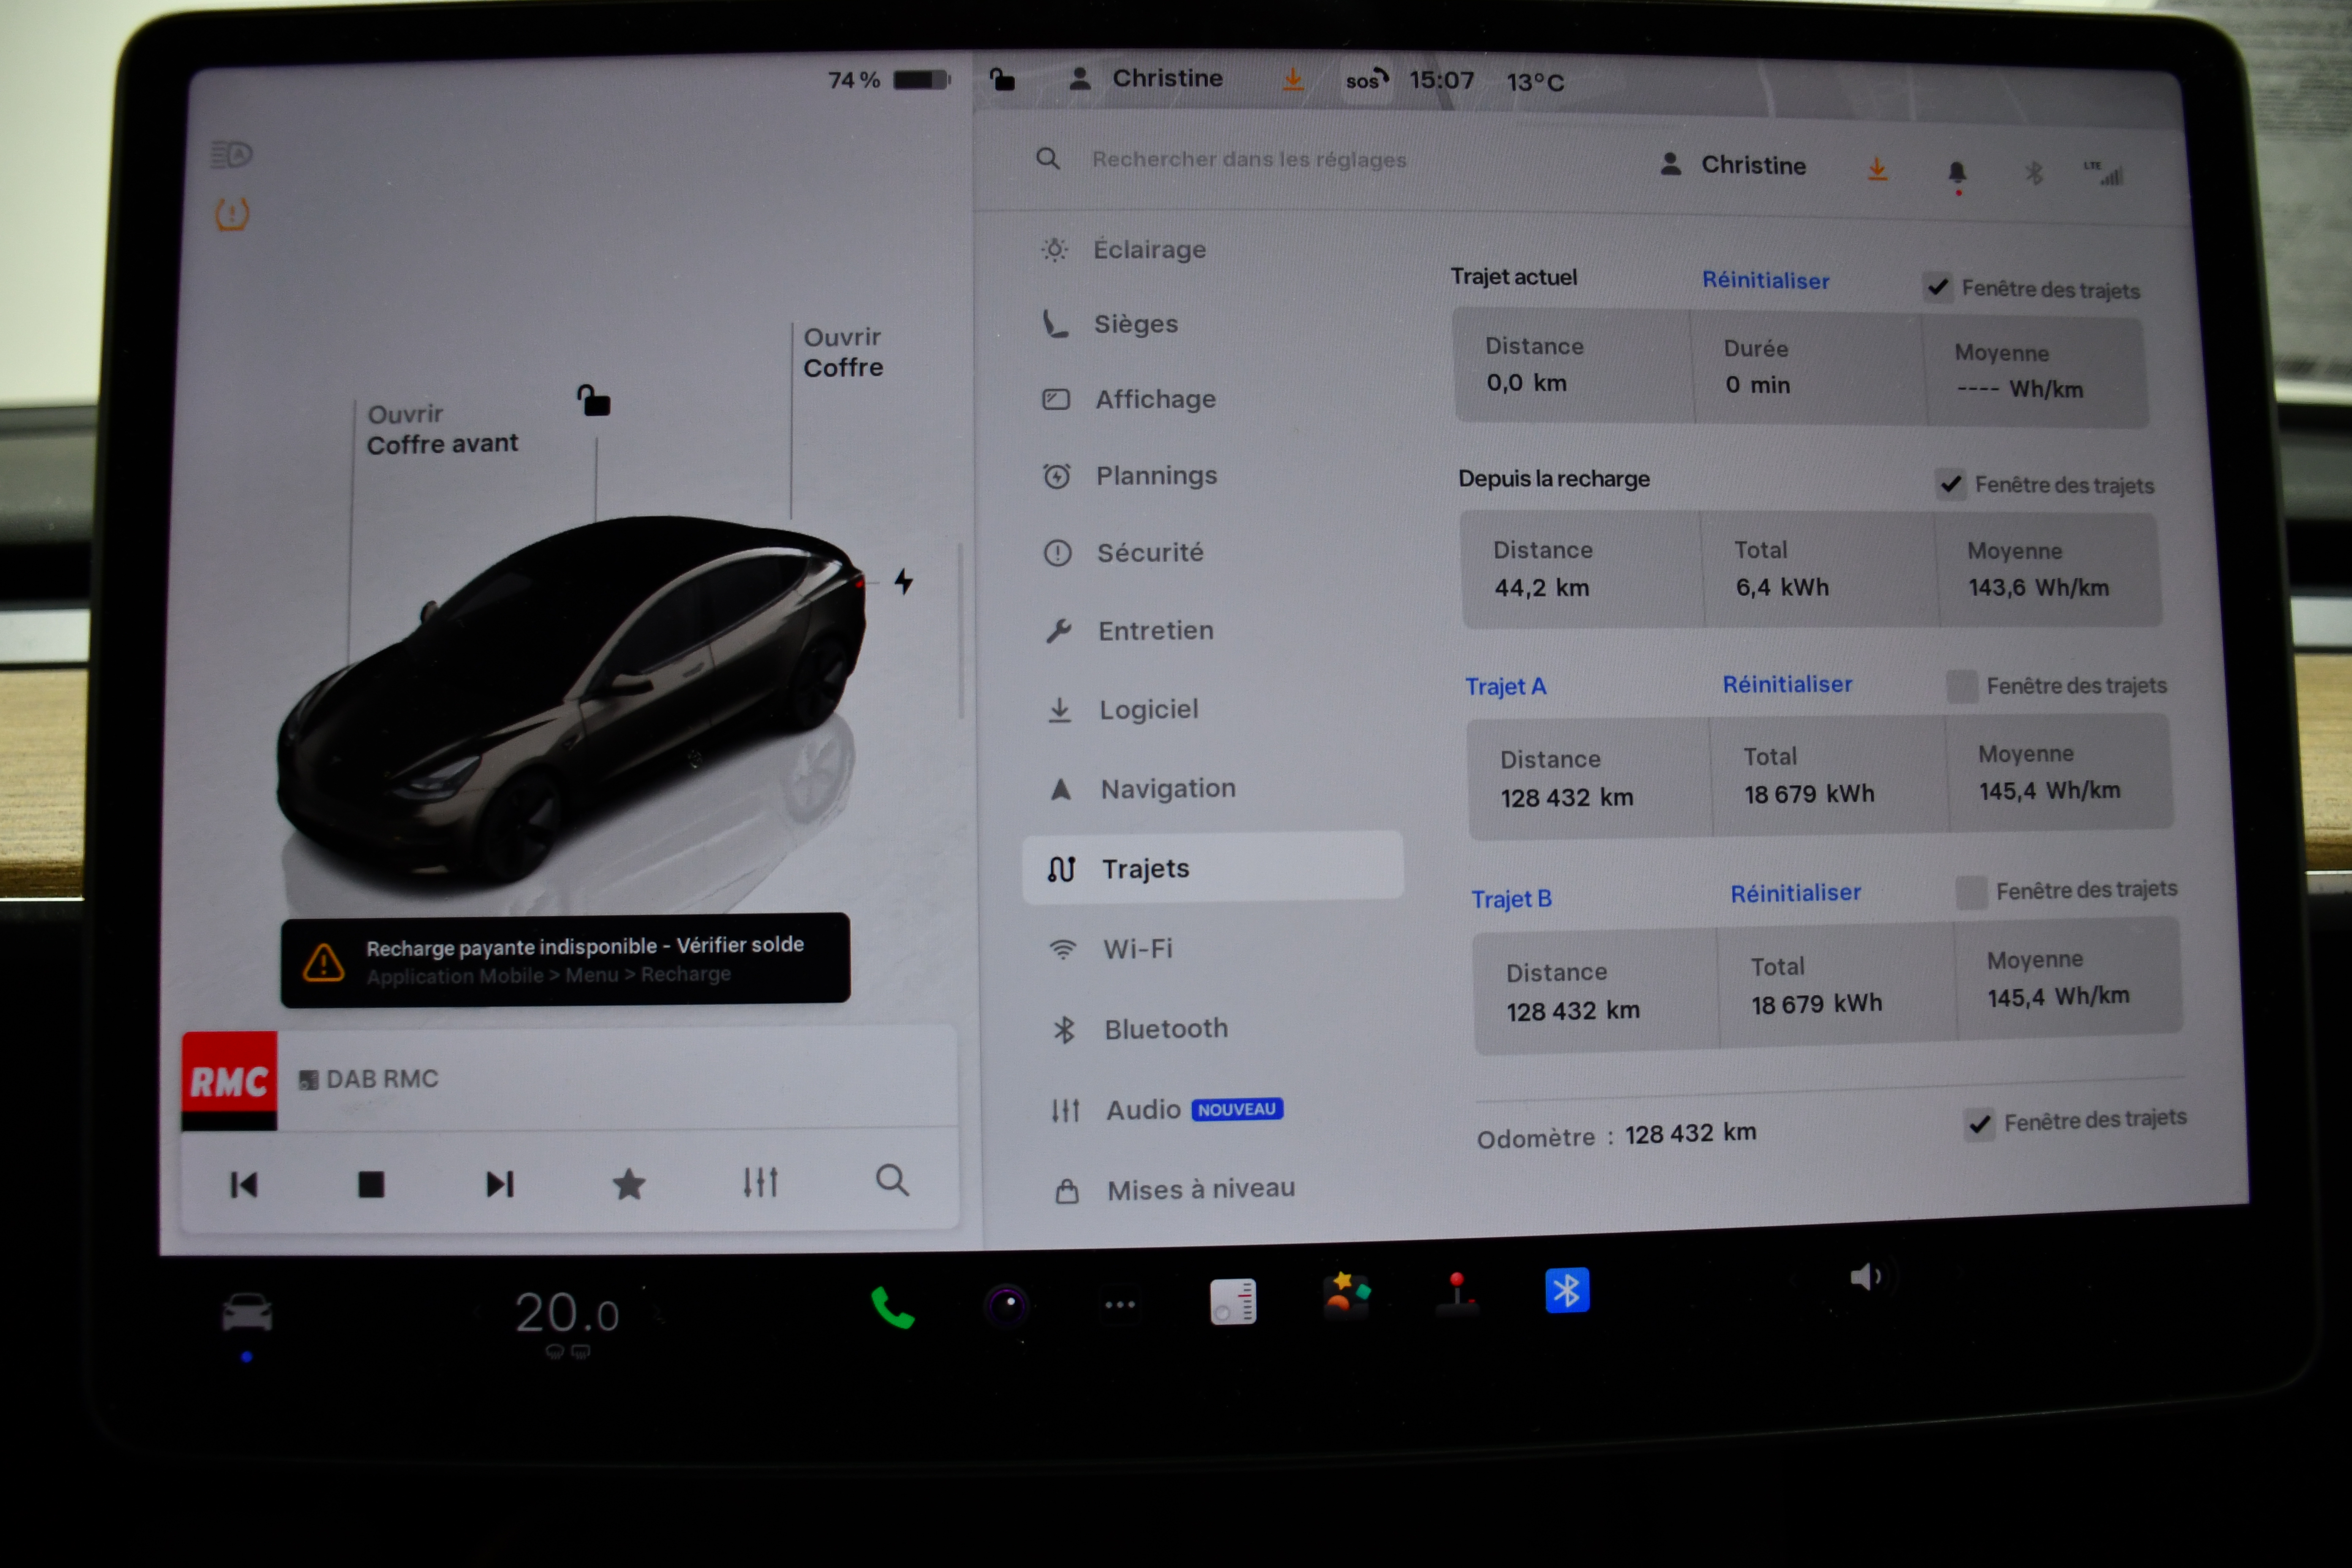
Task: Open the three-dots app launcher
Action: click(1119, 1304)
